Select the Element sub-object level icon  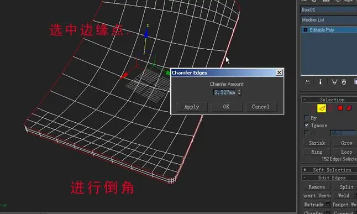pyautogui.click(x=349, y=108)
